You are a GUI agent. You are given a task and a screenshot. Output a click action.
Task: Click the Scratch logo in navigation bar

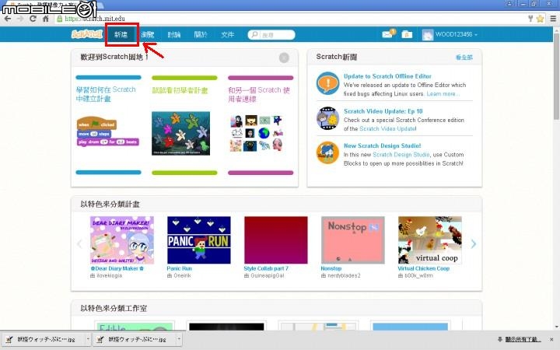click(87, 34)
